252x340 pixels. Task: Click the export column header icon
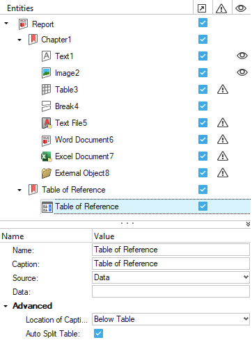tap(202, 8)
